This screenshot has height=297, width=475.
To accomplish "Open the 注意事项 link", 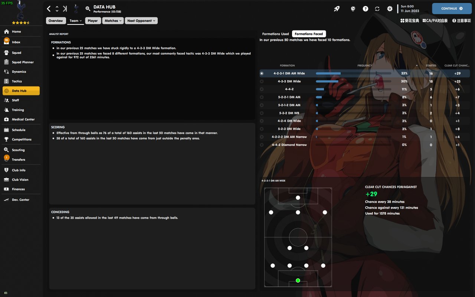I will pos(462,21).
